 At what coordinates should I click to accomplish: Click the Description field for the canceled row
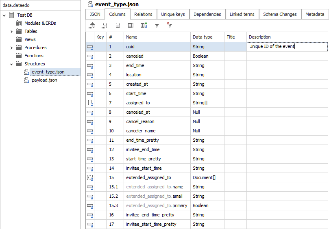click(x=287, y=56)
